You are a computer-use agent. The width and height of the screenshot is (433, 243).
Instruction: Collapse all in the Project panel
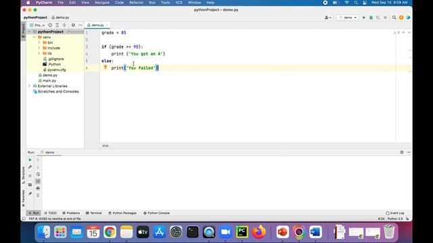point(64,25)
